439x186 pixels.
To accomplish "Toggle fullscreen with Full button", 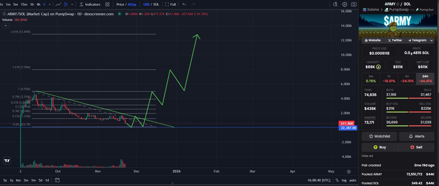I will pyautogui.click(x=171, y=4).
